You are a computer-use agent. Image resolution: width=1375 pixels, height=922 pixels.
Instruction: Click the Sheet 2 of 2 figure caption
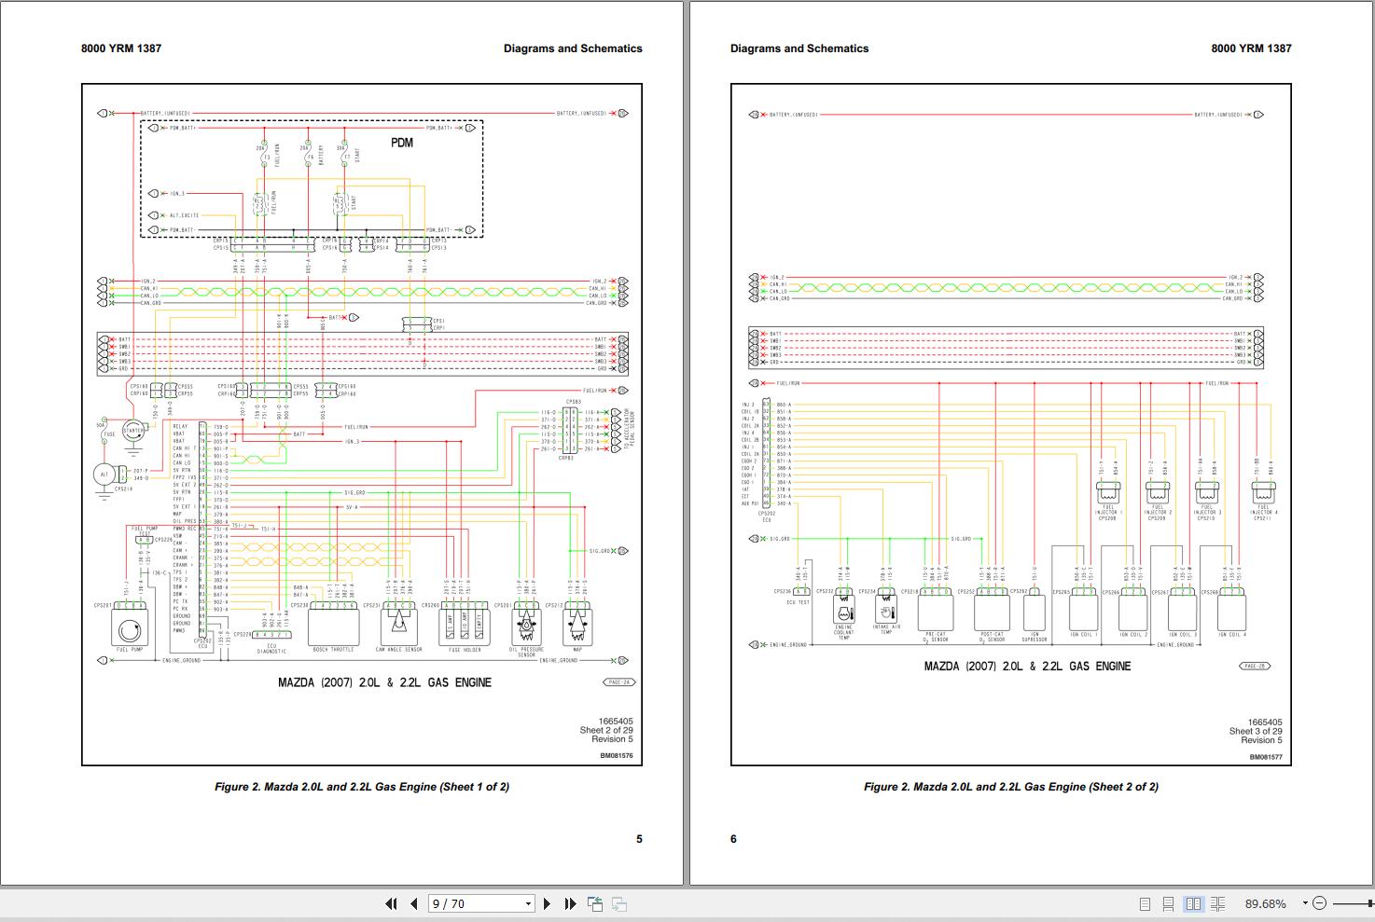click(1010, 787)
